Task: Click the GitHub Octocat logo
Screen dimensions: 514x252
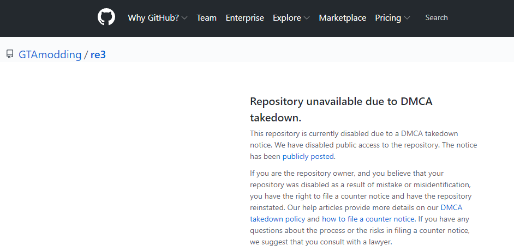Action: coord(106,17)
